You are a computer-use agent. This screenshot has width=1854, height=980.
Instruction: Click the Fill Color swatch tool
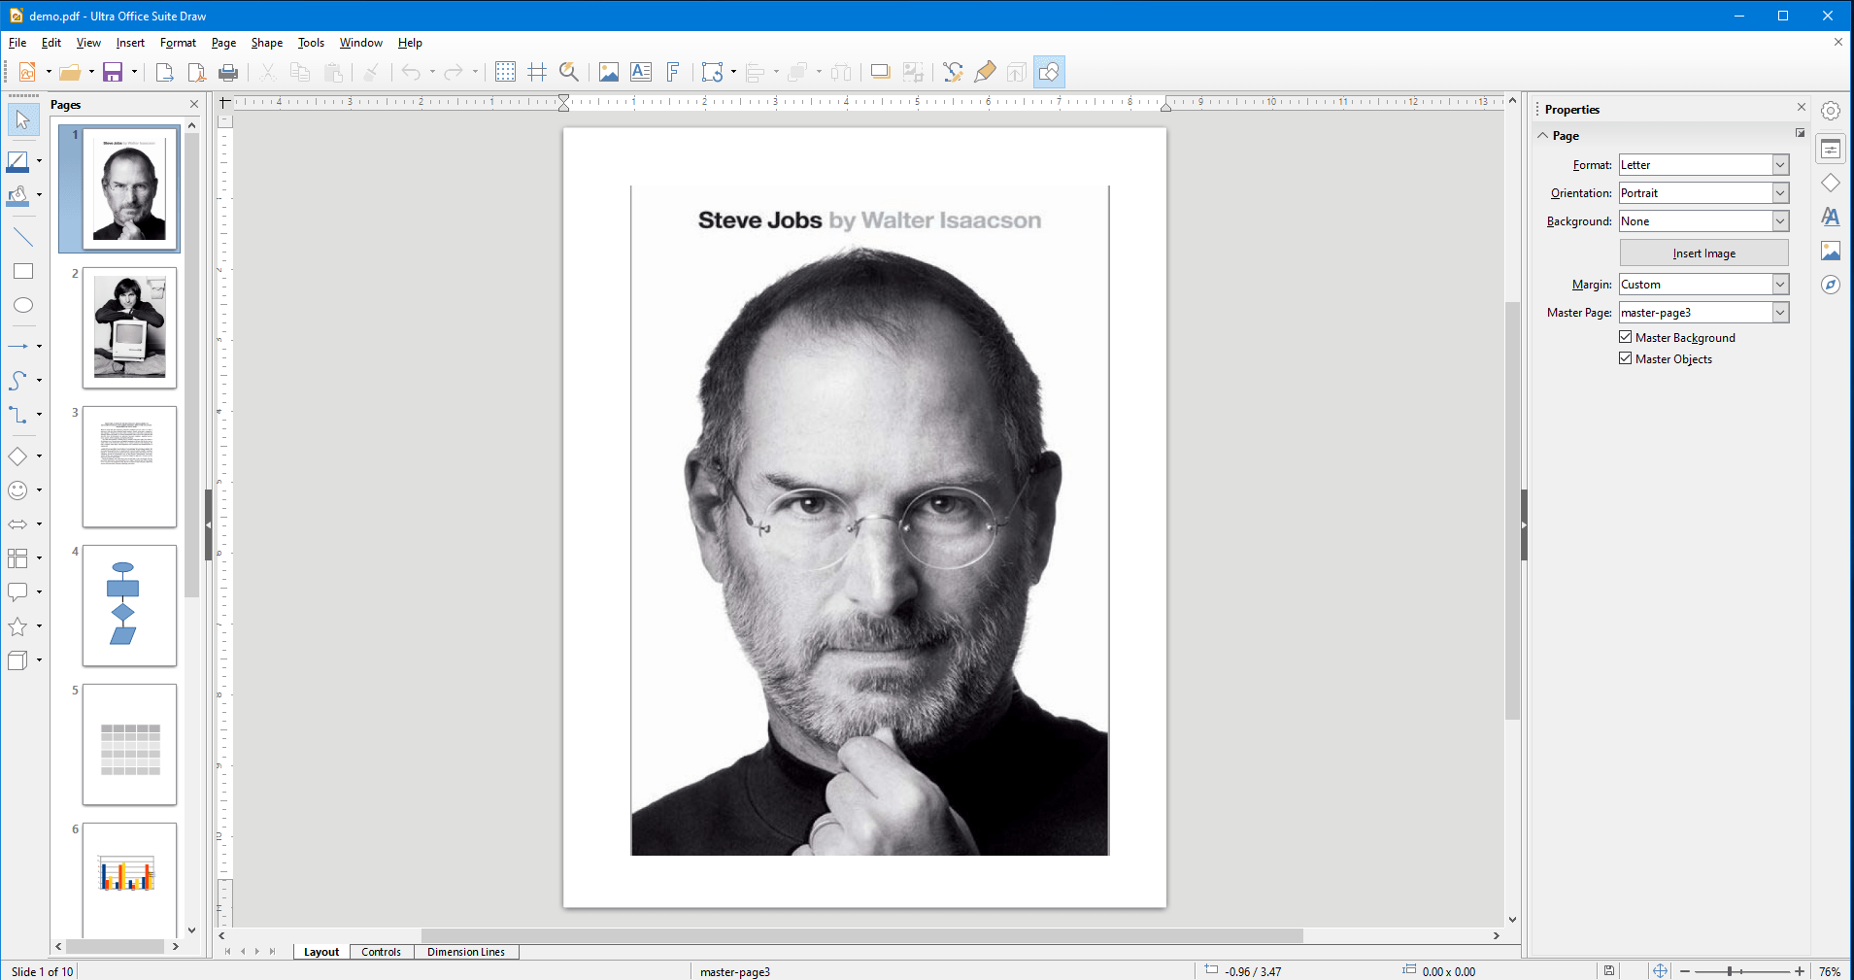coord(17,195)
